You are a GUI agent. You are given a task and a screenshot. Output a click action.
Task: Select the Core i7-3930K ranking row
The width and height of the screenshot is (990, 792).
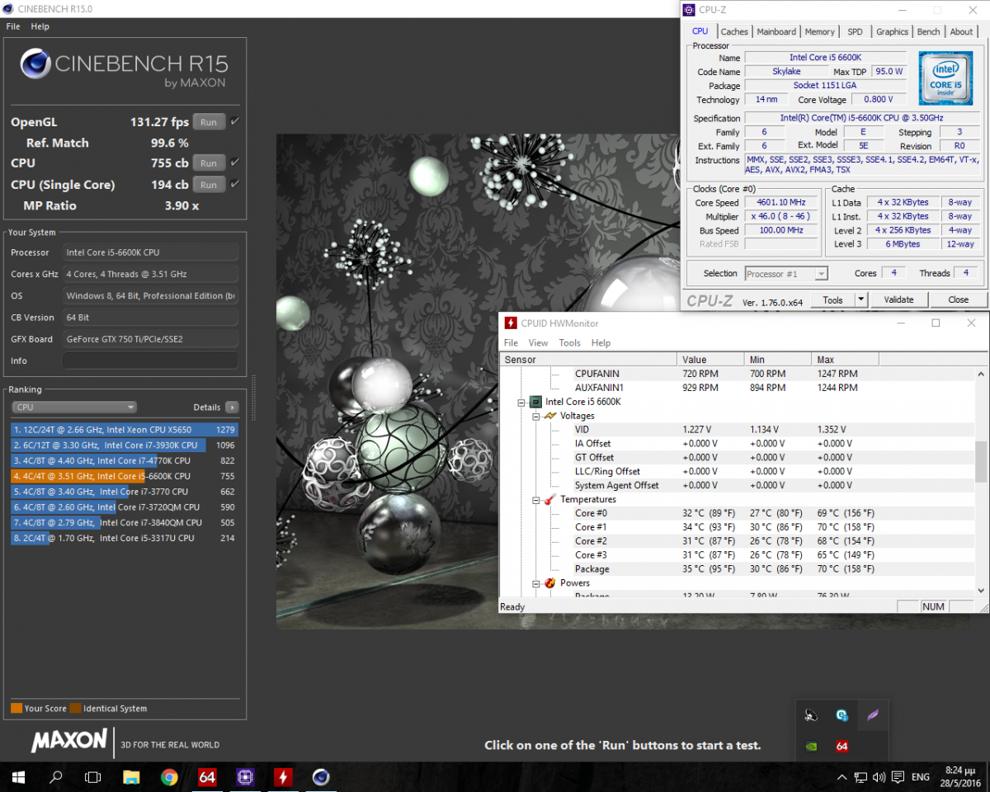[x=125, y=445]
